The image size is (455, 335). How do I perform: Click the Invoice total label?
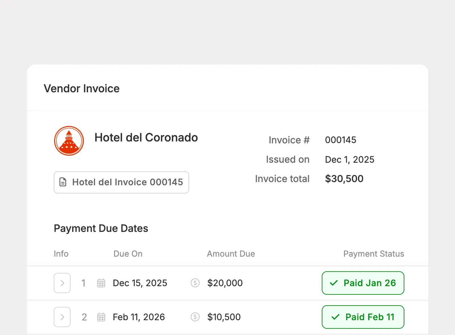point(282,179)
